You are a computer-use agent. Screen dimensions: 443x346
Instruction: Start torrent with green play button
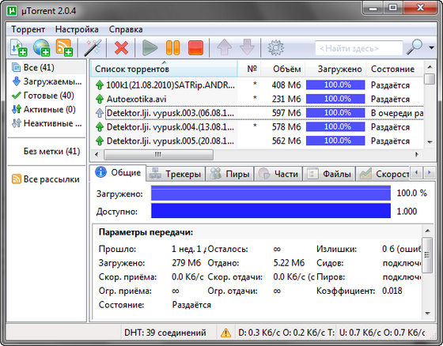pos(150,47)
